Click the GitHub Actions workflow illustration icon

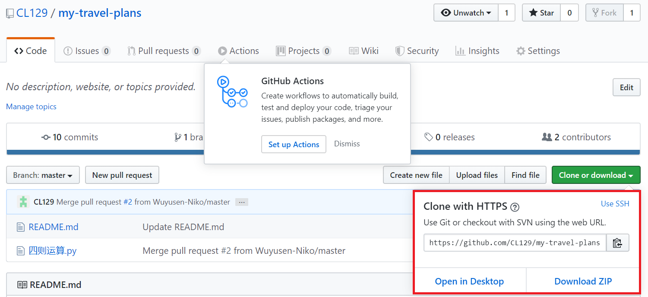[232, 92]
